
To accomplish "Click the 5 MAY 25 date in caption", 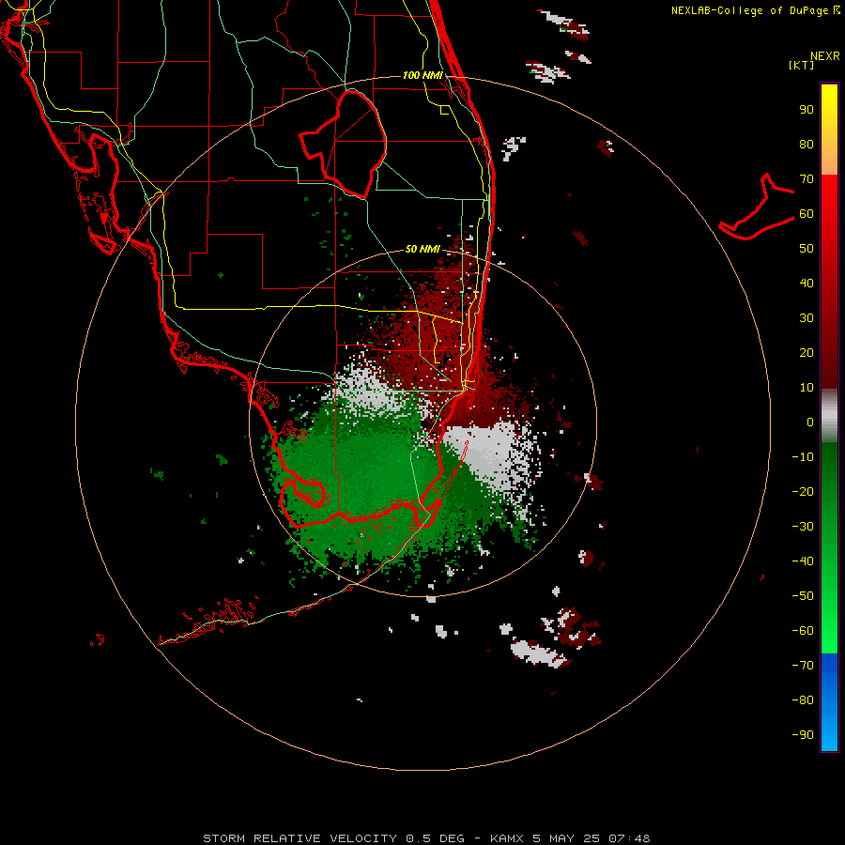I will 566,838.
